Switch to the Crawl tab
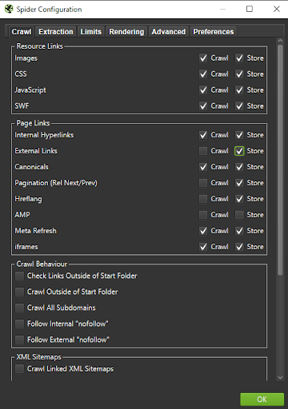 [22, 32]
